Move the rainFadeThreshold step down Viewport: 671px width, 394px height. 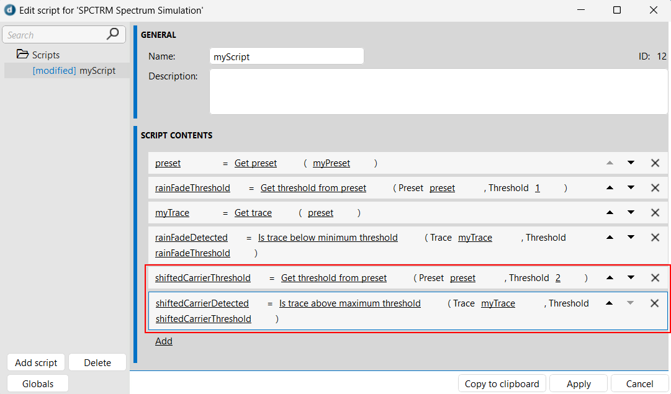coord(631,187)
